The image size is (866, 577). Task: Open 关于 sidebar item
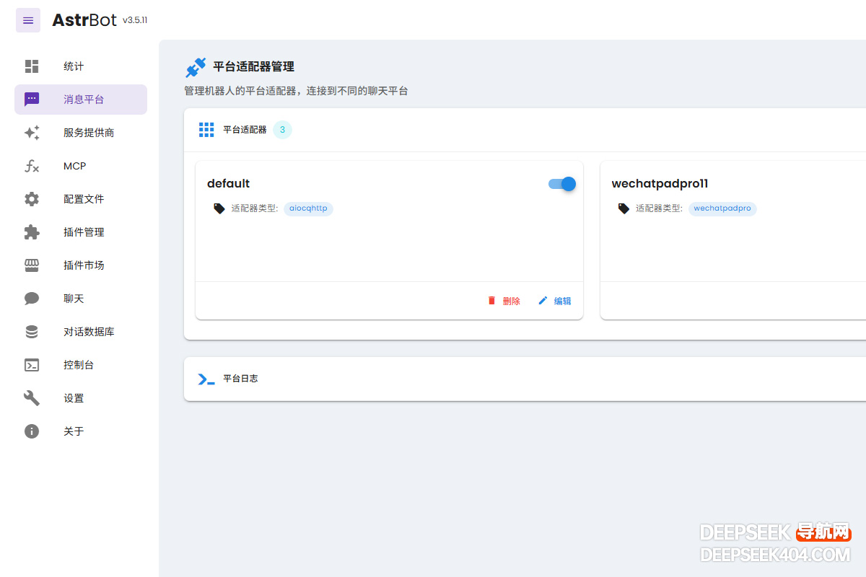[x=81, y=431]
